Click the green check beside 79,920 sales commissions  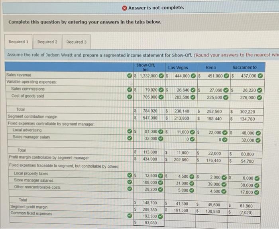pos(161,90)
